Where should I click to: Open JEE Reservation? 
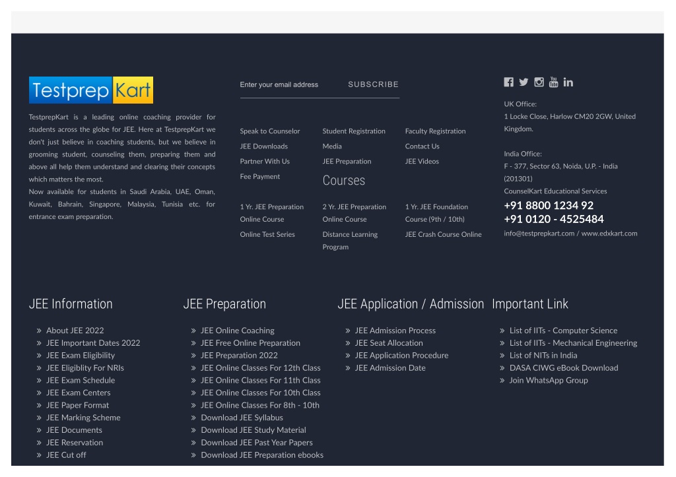pyautogui.click(x=75, y=443)
